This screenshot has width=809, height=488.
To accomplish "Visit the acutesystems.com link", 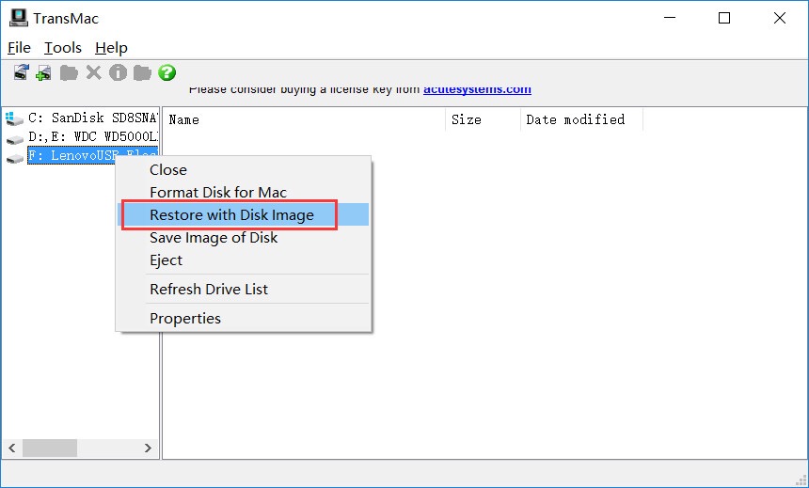I will (477, 89).
